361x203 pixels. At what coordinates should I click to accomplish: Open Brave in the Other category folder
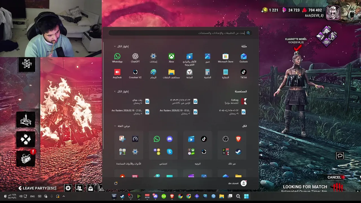238,139
